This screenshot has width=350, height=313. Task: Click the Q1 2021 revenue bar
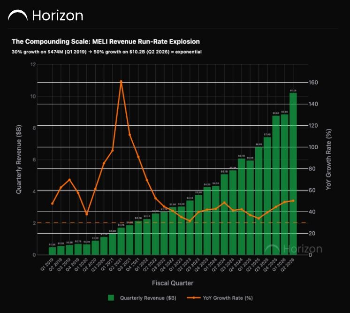113,244
